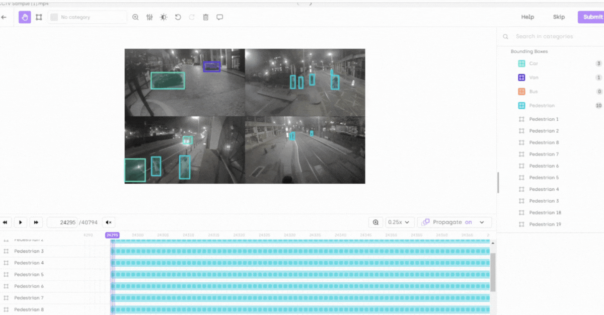Screen dimensions: 604x315
Task: Click the search magnifier icon in sidebar
Action: coord(506,36)
